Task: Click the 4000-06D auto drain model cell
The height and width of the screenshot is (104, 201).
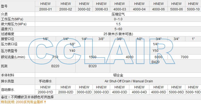Action: click(159, 92)
